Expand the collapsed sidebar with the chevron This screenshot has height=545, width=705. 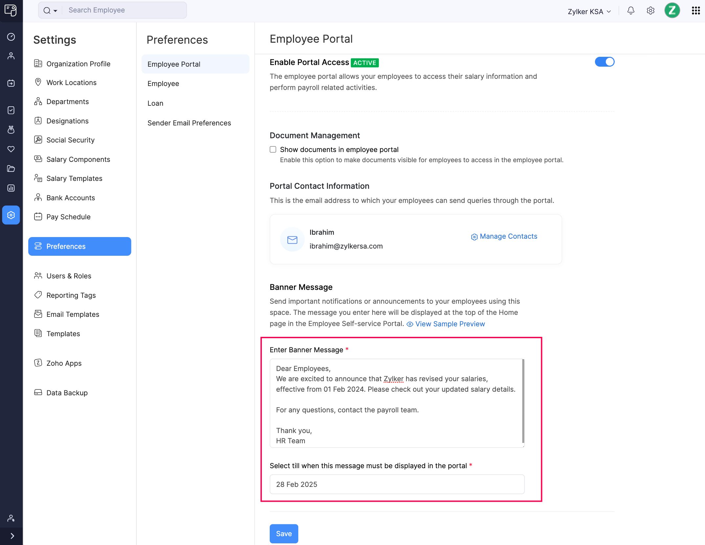pyautogui.click(x=12, y=536)
